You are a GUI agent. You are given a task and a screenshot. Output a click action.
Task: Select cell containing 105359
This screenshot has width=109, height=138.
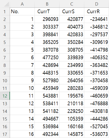72,119
